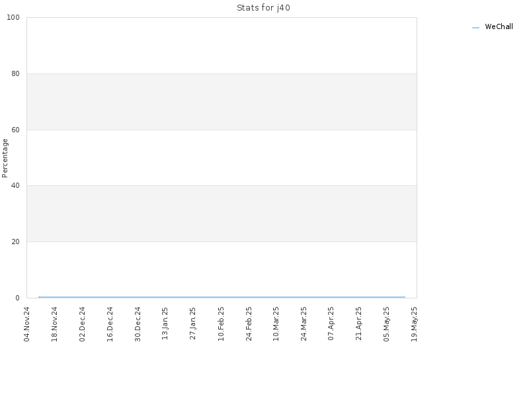Viewport: 529px width, 397px height.
Task: Click the chart title Stats for j40
Action: point(263,8)
